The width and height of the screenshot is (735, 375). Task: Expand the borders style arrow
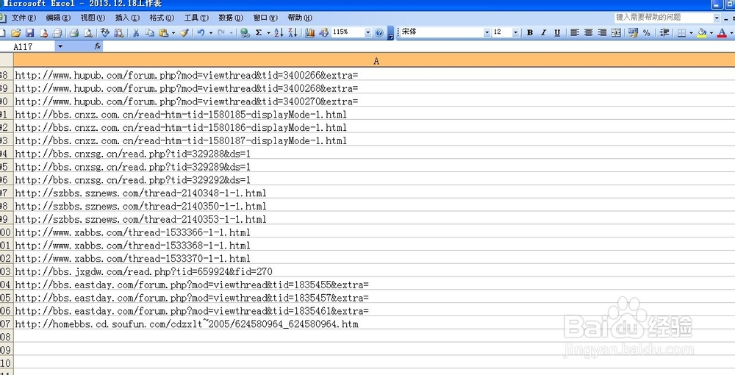pos(691,33)
